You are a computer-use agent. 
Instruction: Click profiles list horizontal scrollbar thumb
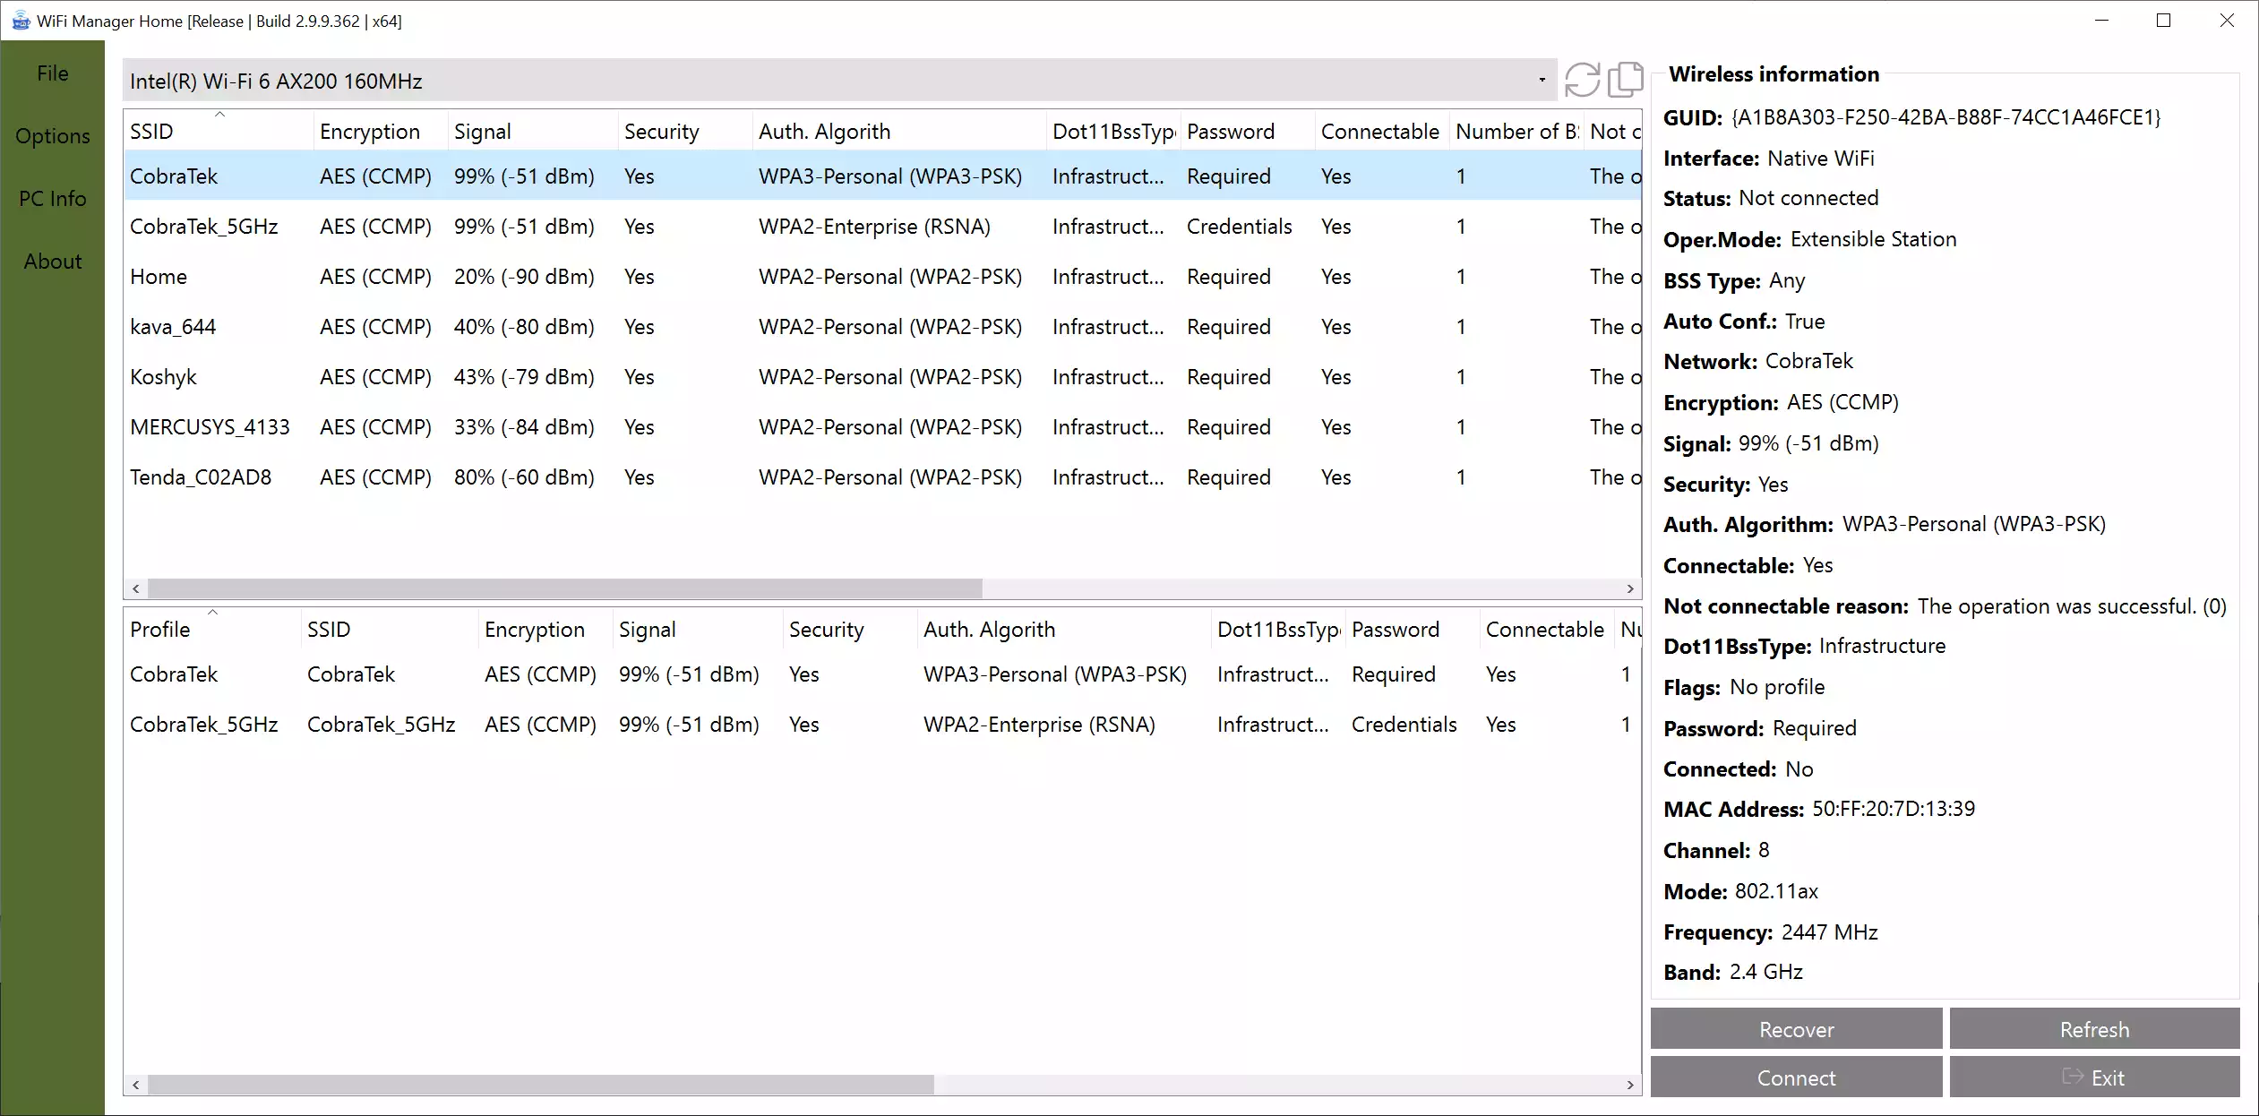coord(541,1085)
